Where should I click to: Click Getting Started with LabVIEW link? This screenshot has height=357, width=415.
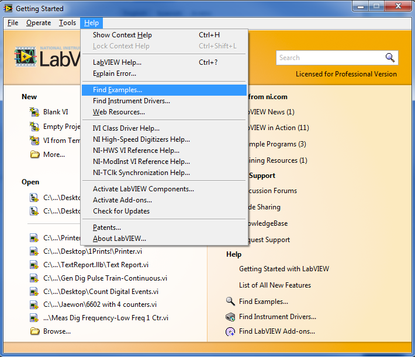click(x=283, y=269)
